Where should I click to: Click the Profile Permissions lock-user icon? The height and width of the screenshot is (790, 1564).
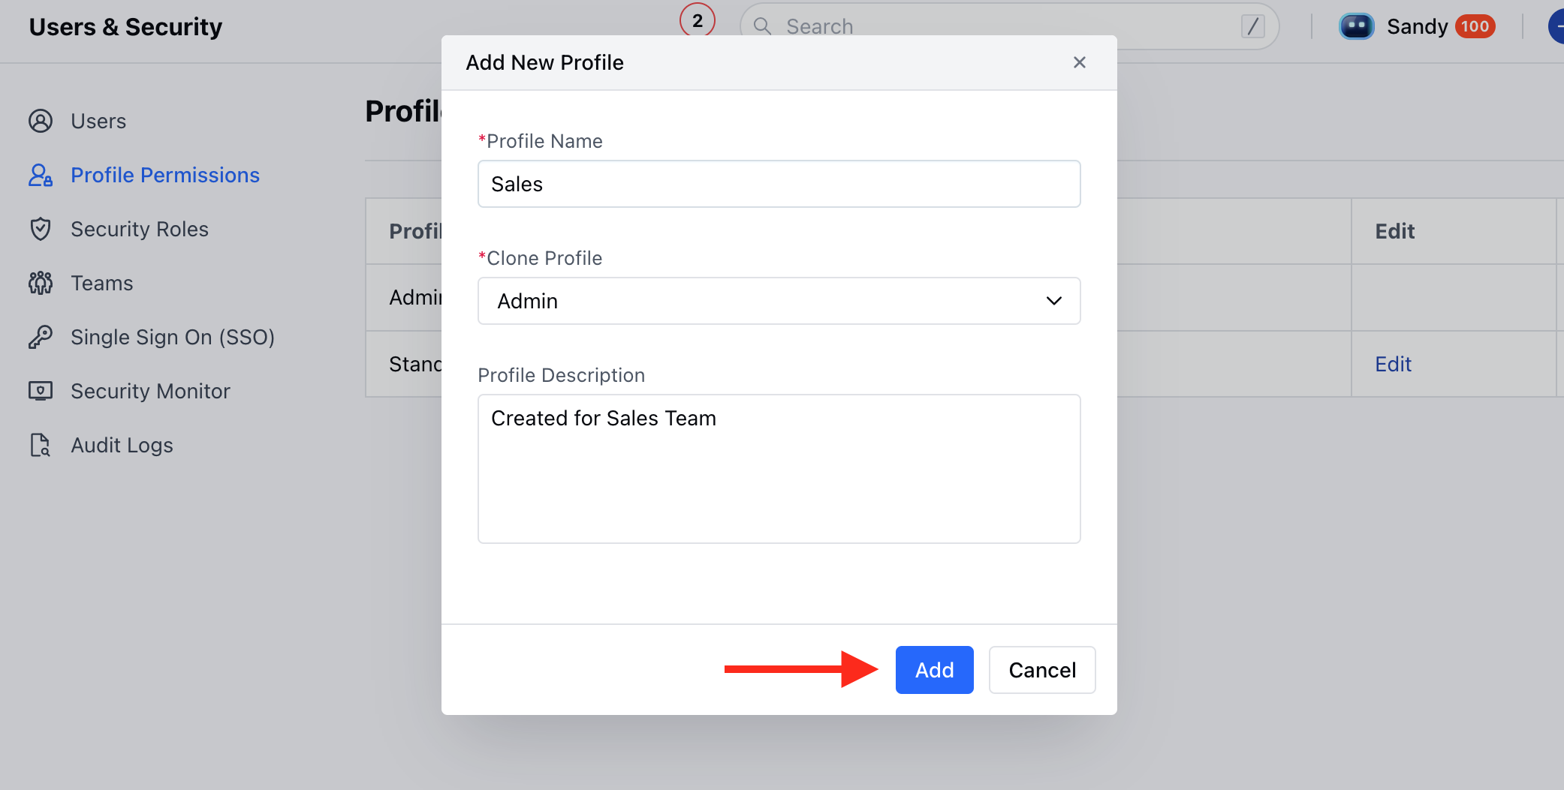[x=41, y=175]
